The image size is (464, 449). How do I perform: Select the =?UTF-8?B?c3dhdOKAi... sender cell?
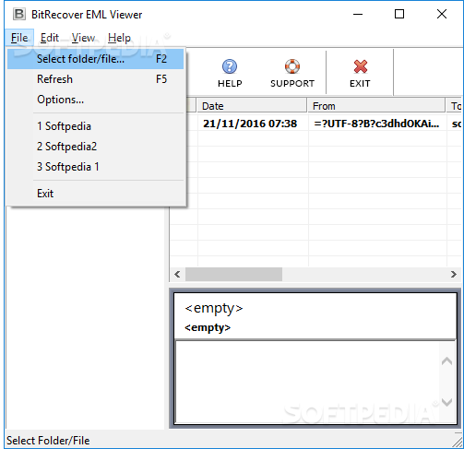click(x=377, y=124)
